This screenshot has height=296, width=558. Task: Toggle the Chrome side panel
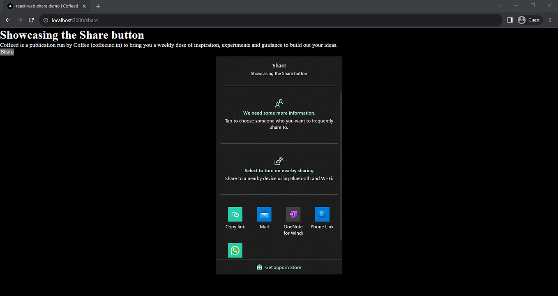tap(510, 20)
